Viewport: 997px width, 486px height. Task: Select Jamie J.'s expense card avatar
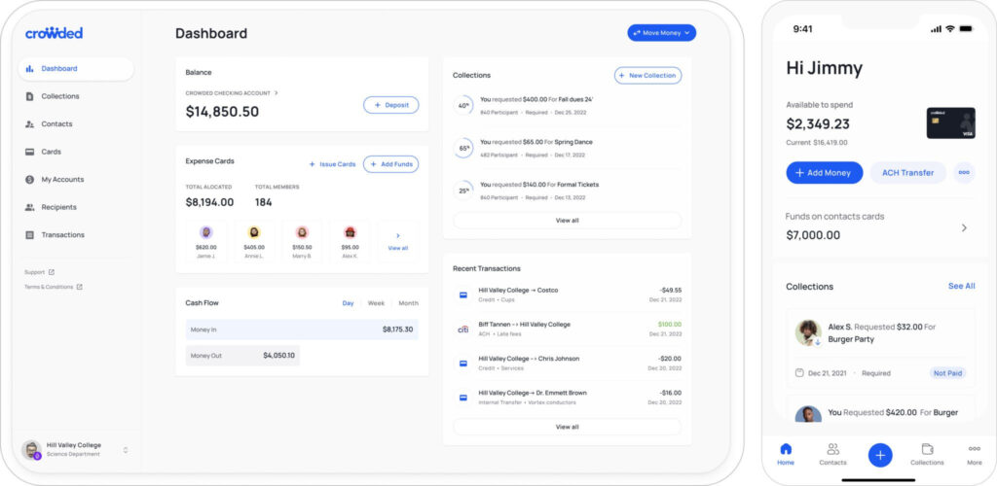coord(205,233)
